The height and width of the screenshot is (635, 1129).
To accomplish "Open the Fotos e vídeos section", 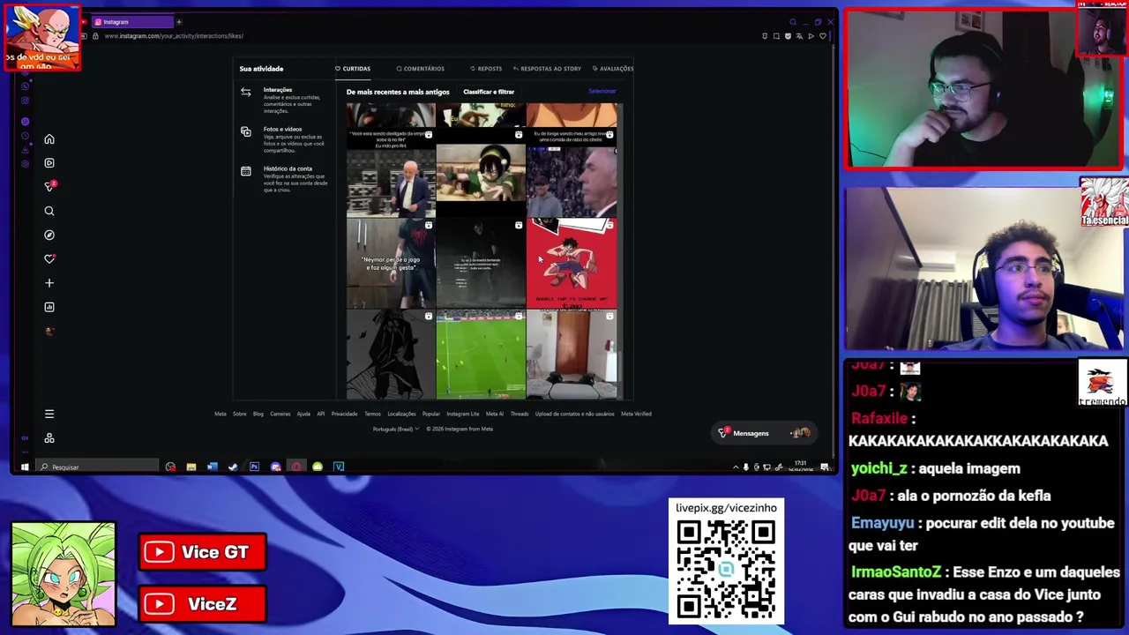I will (x=284, y=139).
